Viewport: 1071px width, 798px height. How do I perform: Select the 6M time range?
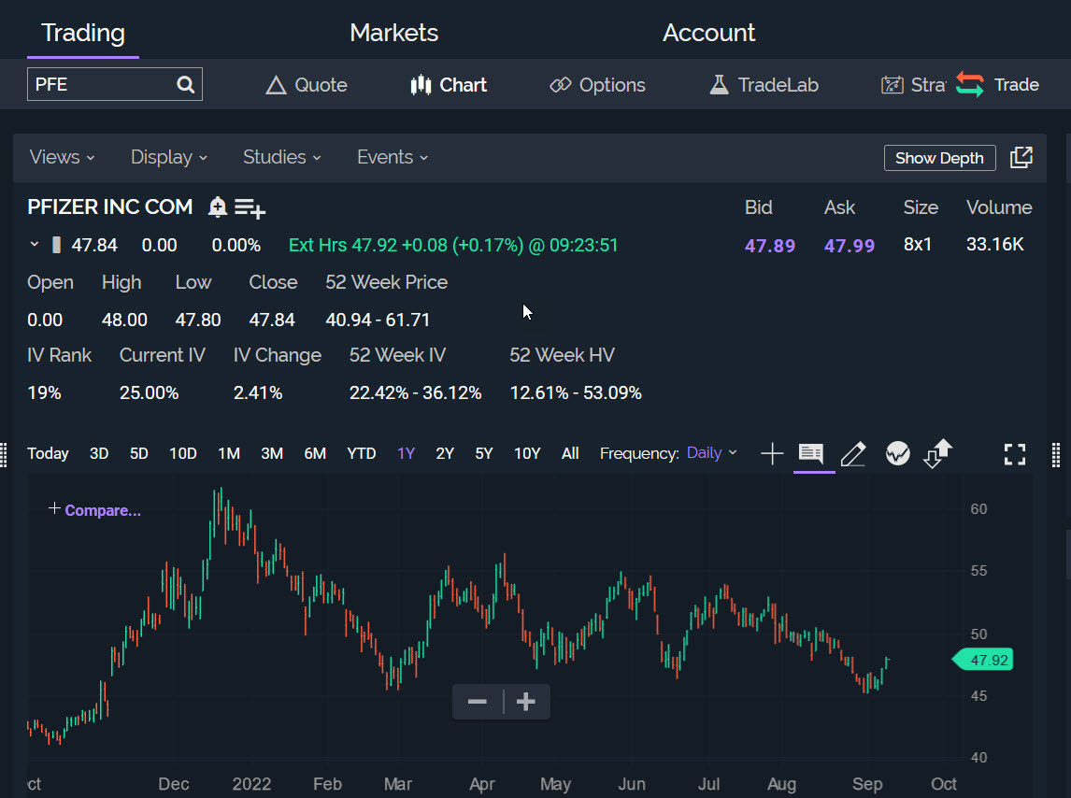click(x=315, y=453)
